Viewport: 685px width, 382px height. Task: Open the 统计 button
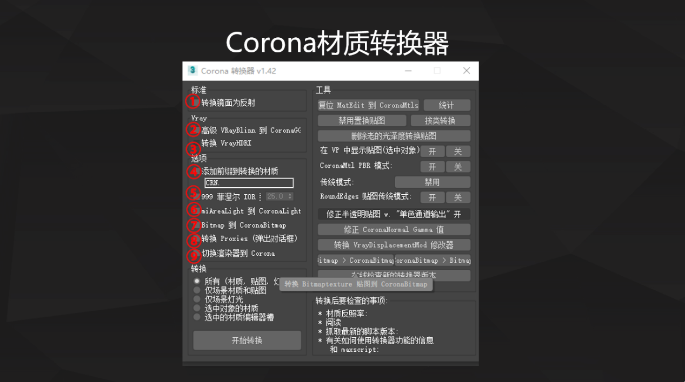[x=447, y=105]
